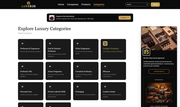The image size is (180, 107).
Task: Open the Designer Perfumes category title
Action: (111, 49)
